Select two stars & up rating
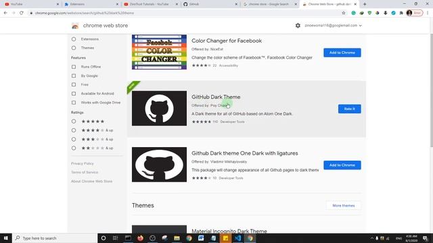The height and width of the screenshot is (243, 433). [74, 148]
